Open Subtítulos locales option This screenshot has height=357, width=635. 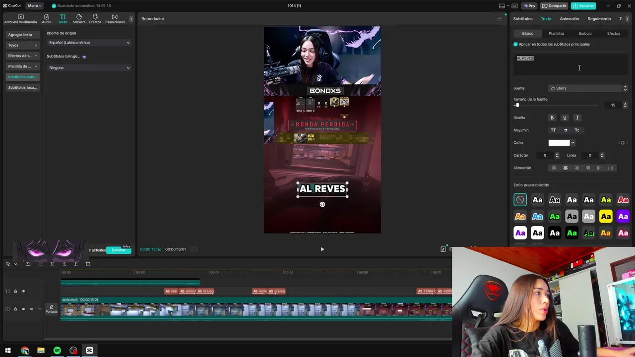22,88
